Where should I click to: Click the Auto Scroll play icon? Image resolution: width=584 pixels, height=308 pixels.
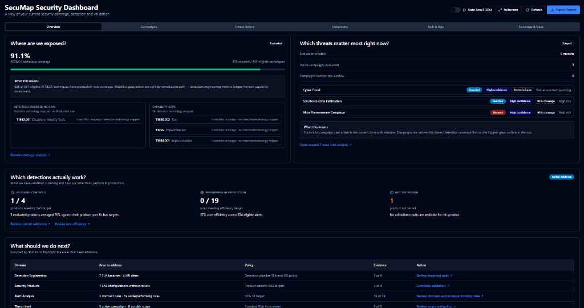coord(464,10)
